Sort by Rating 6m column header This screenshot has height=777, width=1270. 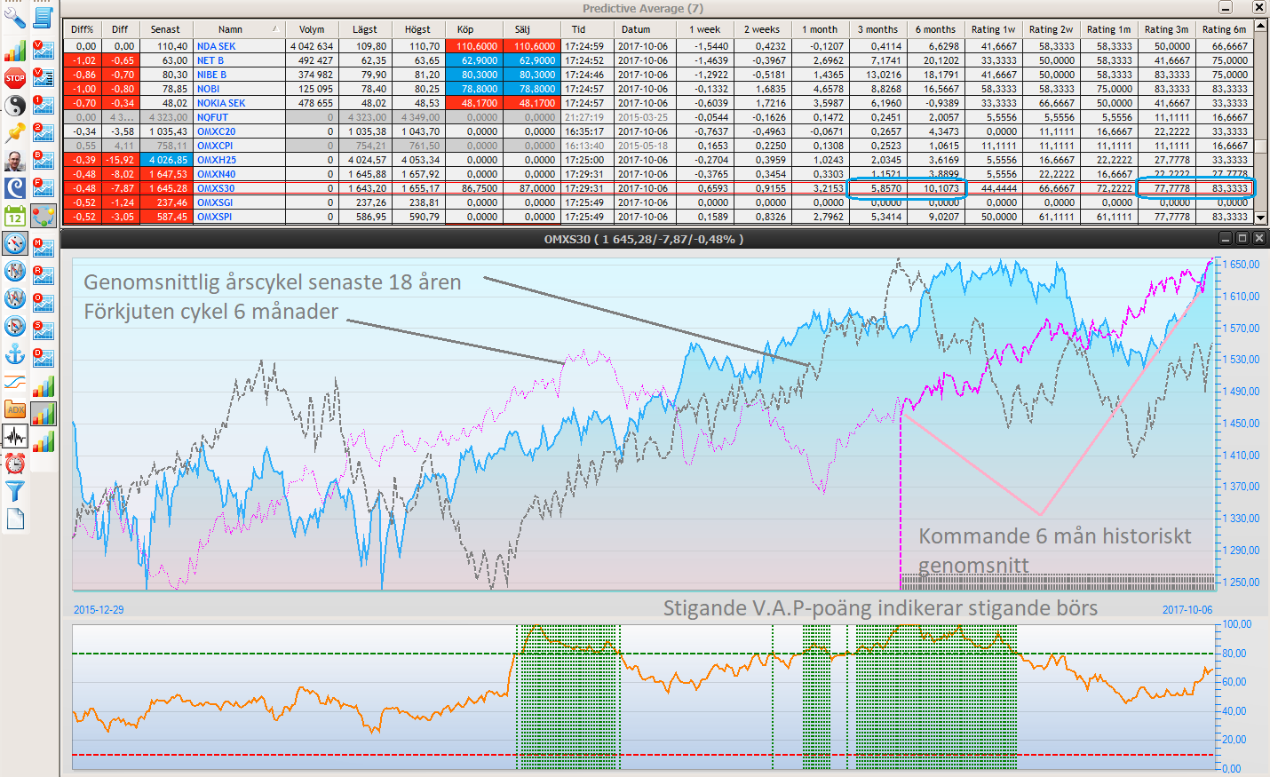1224,29
